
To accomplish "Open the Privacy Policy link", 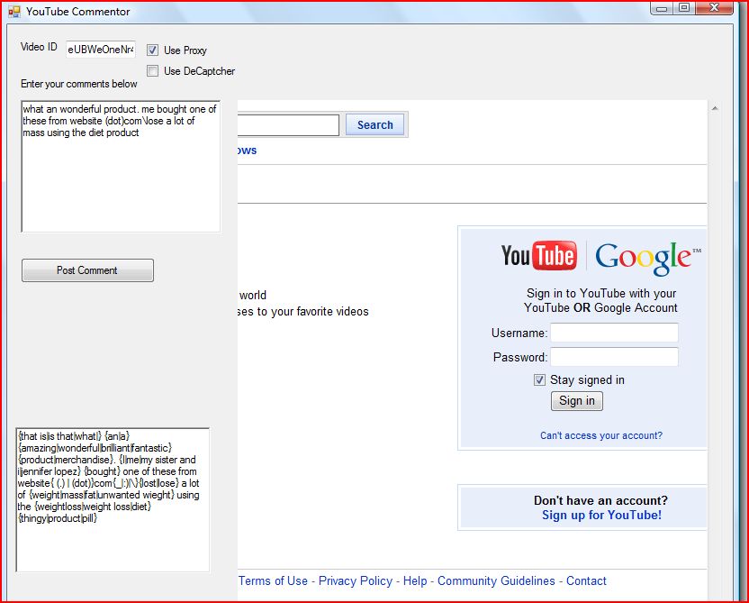I will click(x=356, y=580).
